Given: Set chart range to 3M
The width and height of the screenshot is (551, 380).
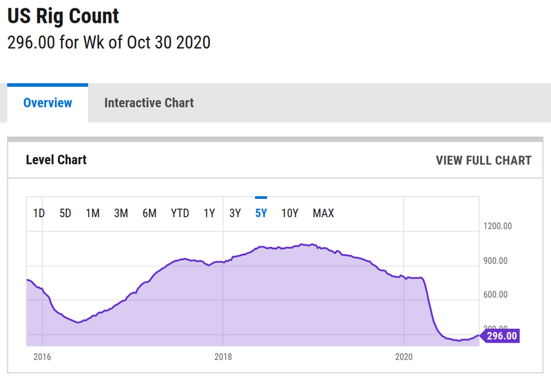Looking at the screenshot, I should pyautogui.click(x=121, y=213).
